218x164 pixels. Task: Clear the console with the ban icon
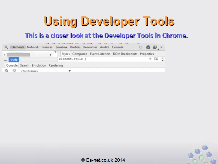(x=7, y=71)
